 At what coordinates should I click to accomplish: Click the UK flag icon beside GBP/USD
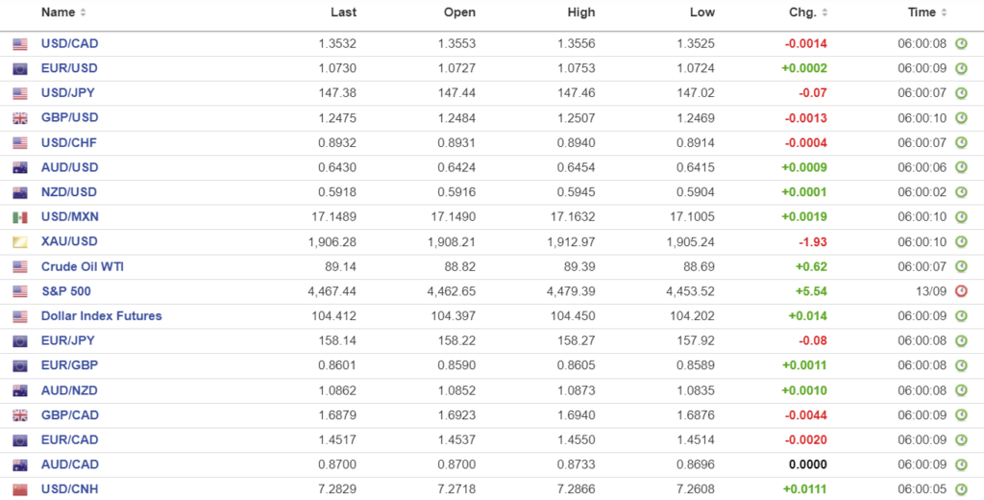coord(20,118)
